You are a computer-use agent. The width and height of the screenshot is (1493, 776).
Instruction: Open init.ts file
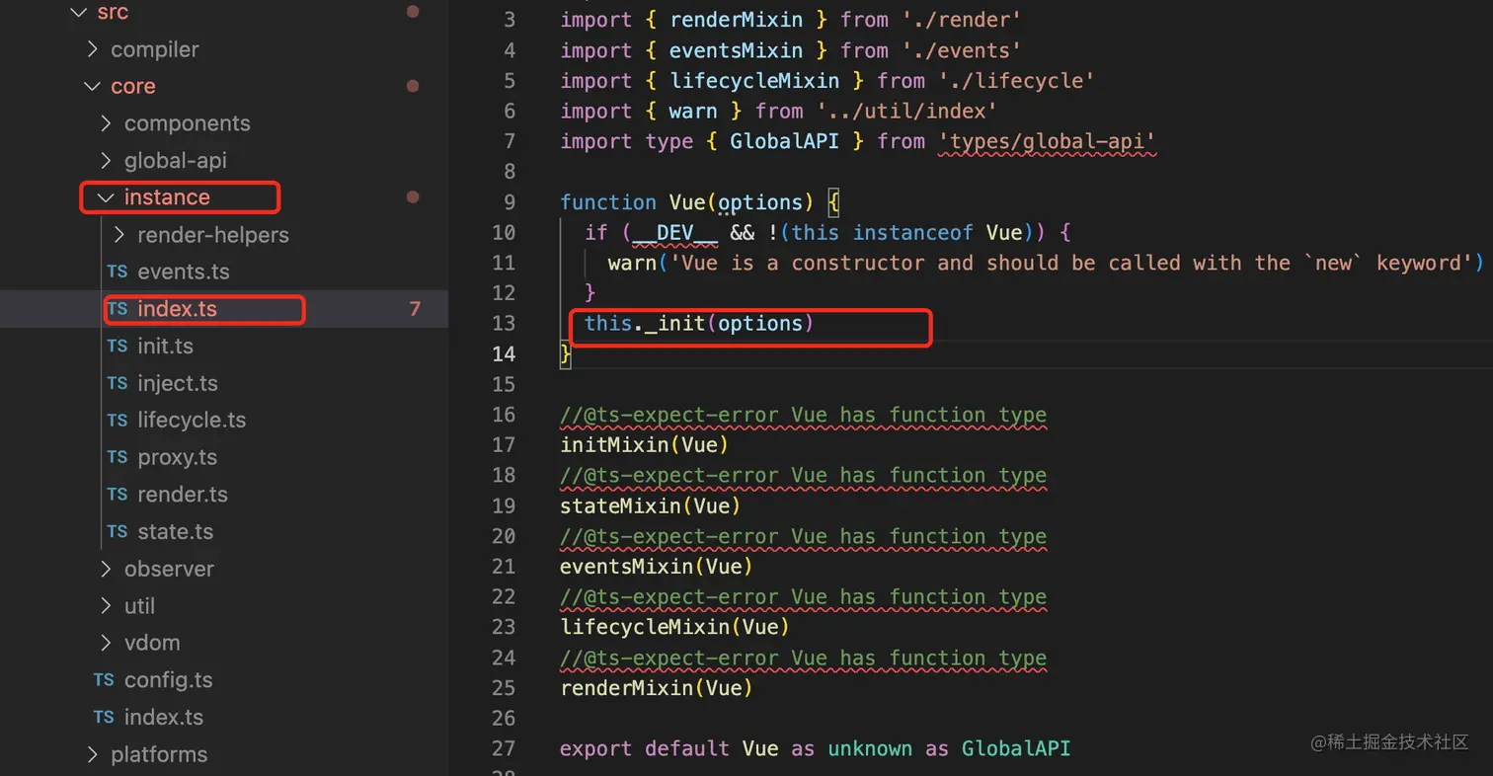click(x=165, y=346)
